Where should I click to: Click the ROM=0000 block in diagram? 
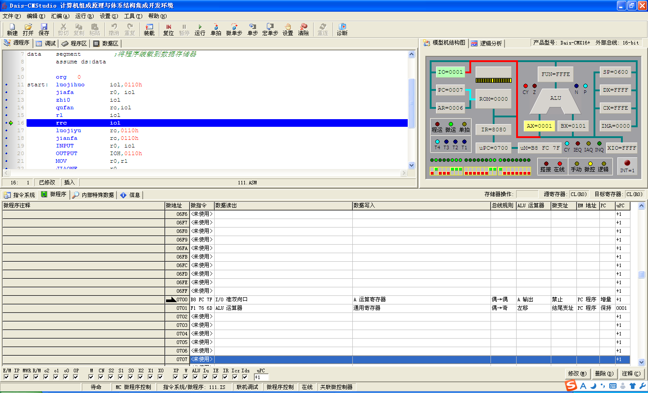point(494,99)
